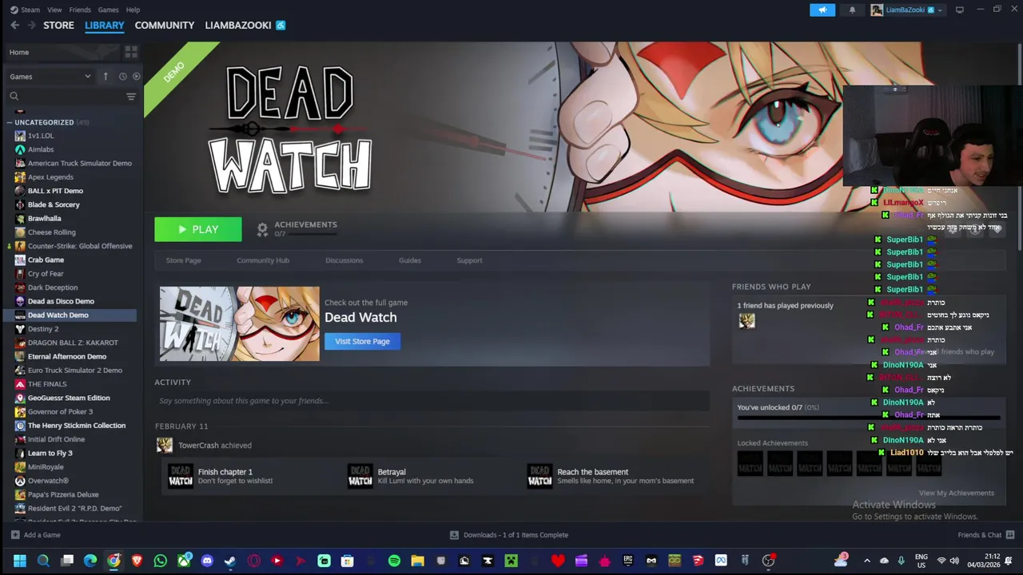Open the Achievements gear icon
Viewport: 1023px width, 575px height.
(x=262, y=229)
